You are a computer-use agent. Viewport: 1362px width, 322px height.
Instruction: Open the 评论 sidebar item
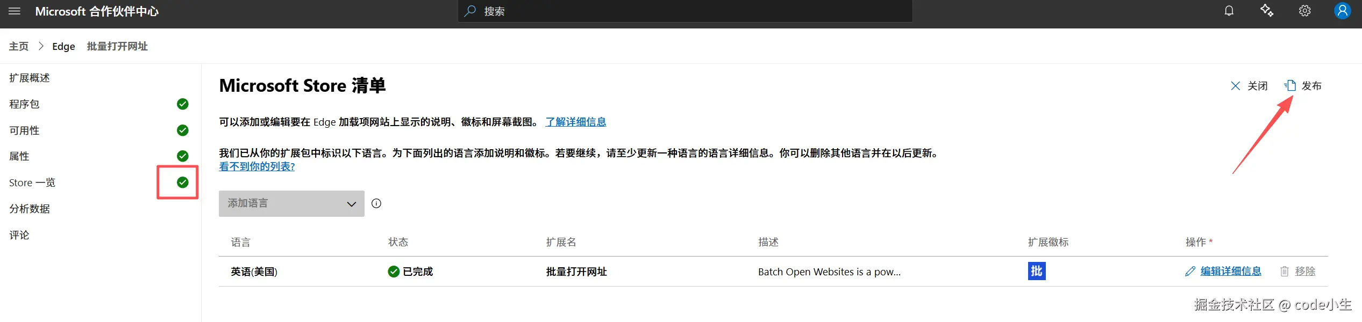pos(19,235)
